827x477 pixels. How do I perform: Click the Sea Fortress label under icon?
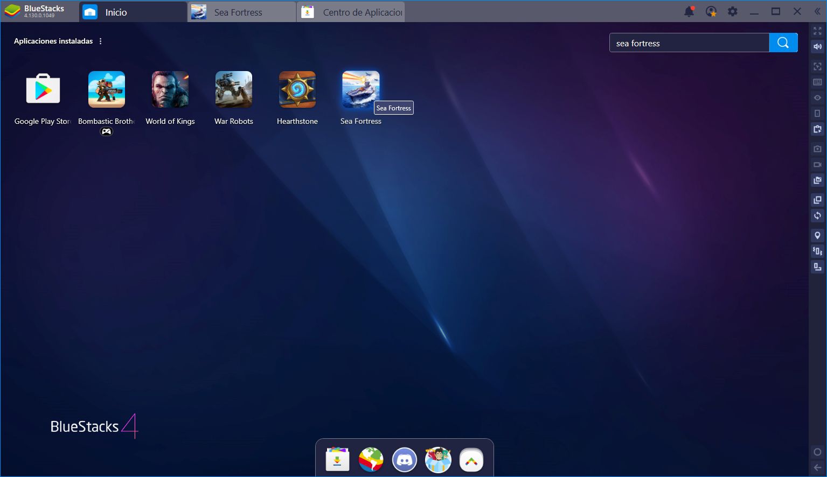(361, 121)
